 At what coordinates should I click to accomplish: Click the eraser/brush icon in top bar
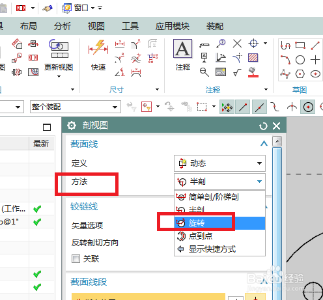[x=48, y=8]
